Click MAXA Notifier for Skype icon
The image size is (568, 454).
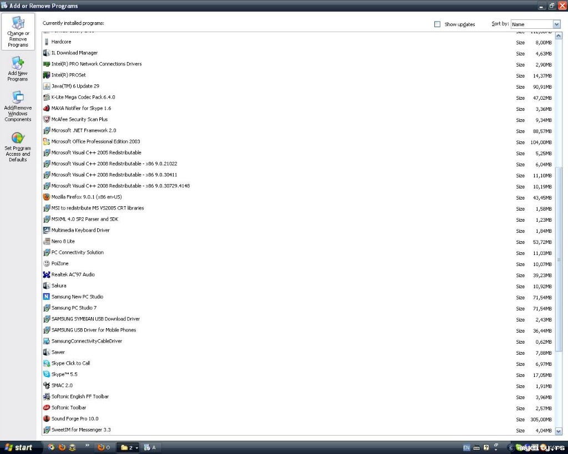[x=47, y=108]
